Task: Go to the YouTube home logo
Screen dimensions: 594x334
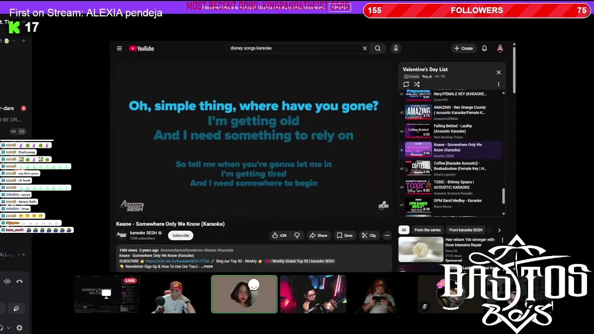Action: [142, 48]
